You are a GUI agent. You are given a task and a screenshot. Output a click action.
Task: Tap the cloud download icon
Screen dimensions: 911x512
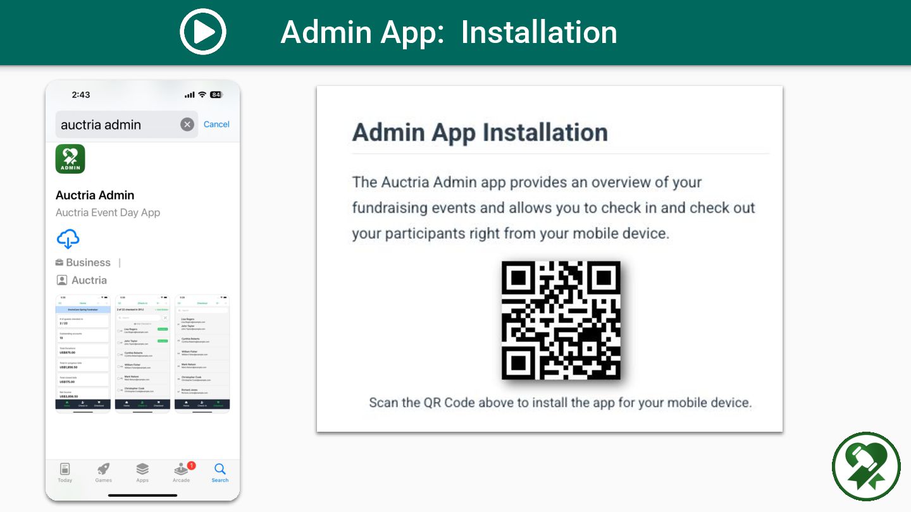click(68, 239)
